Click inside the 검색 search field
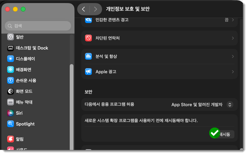Screen dimensions: 248x155 [x=38, y=26]
